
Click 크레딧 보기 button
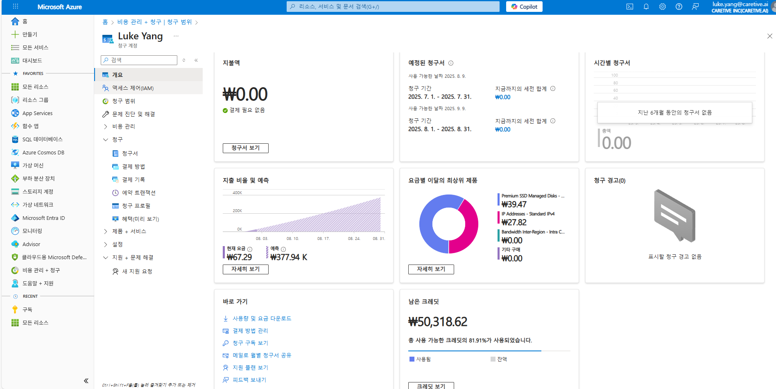(431, 386)
